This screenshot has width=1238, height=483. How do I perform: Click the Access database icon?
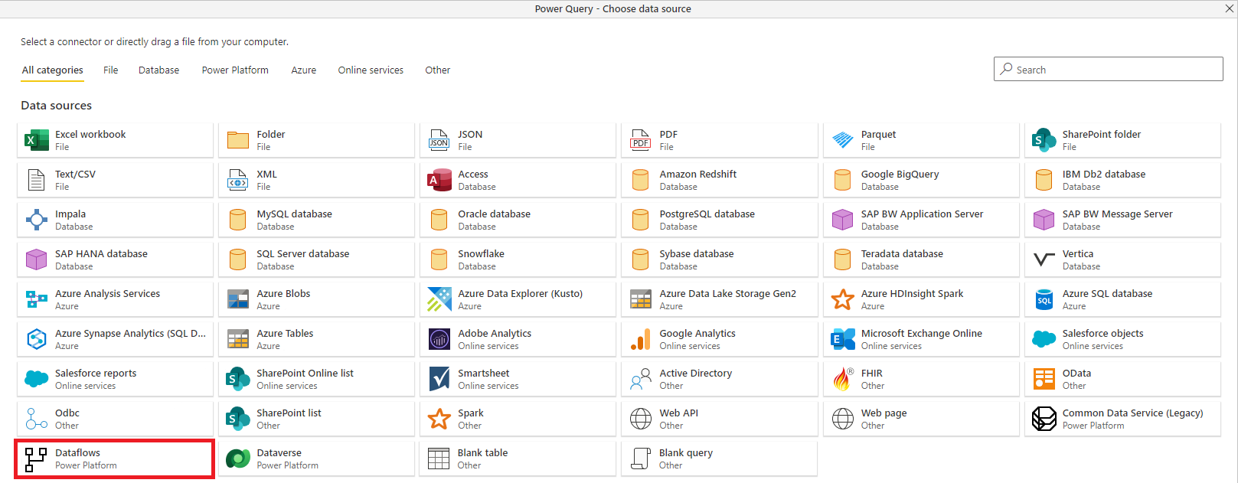pos(439,180)
